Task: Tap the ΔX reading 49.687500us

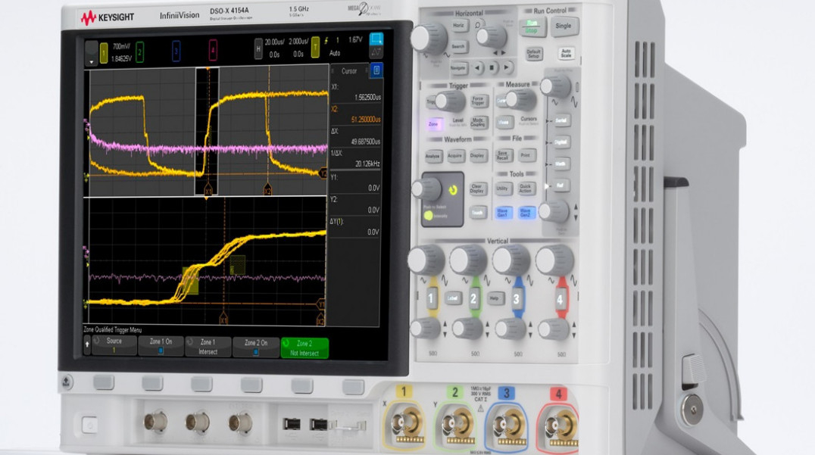Action: click(x=365, y=142)
